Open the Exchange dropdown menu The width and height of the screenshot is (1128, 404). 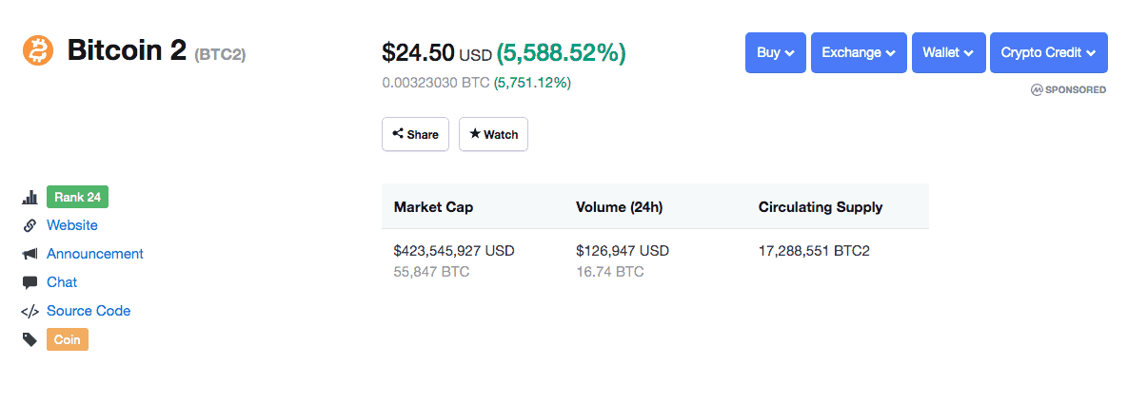tap(858, 52)
